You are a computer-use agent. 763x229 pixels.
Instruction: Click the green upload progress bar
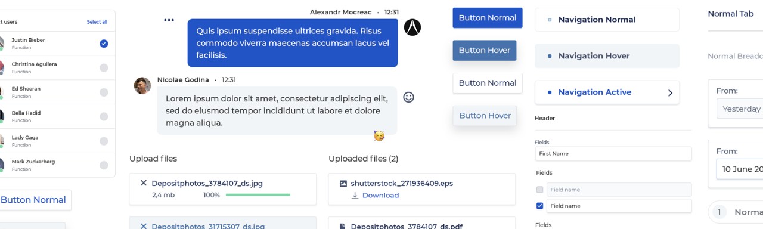click(x=258, y=195)
